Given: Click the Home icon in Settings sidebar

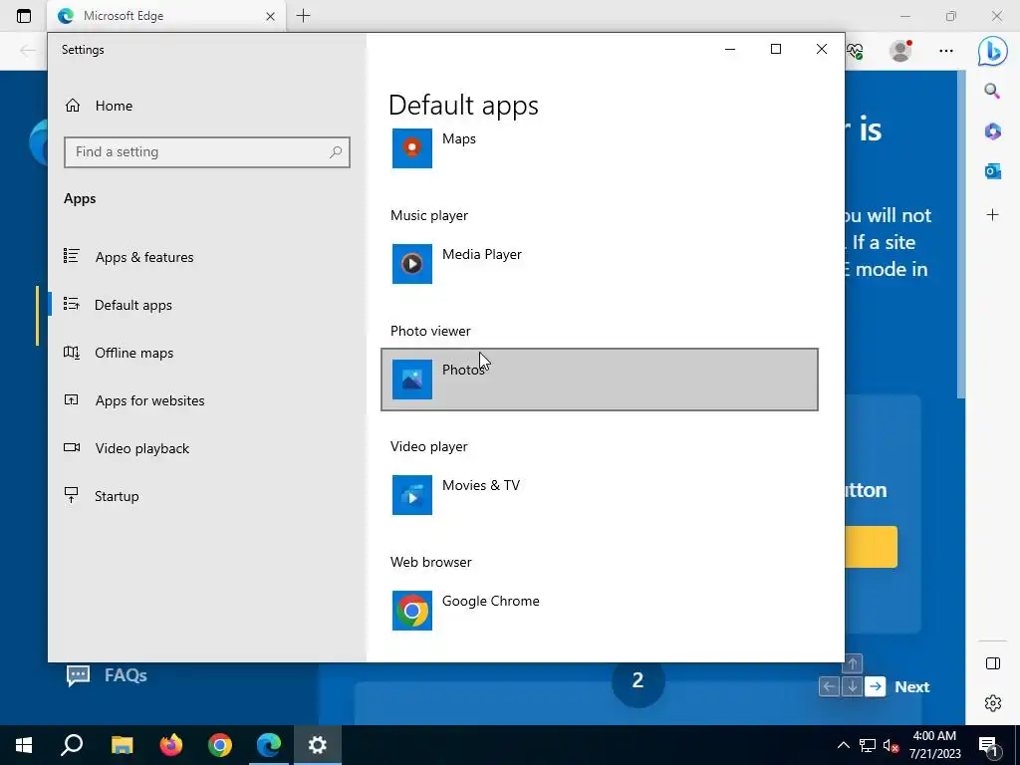Looking at the screenshot, I should [x=72, y=106].
